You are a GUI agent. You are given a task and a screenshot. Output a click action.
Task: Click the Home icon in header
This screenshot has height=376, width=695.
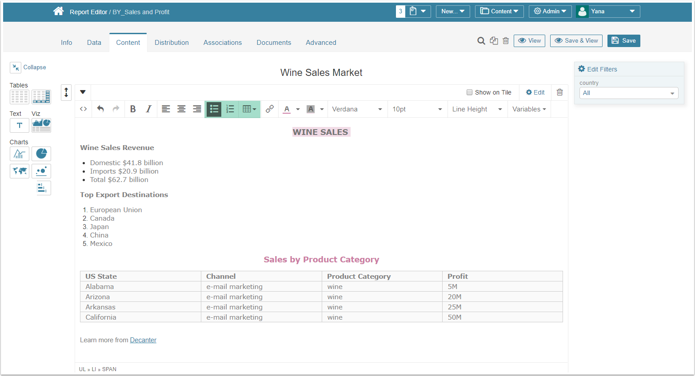click(x=58, y=12)
